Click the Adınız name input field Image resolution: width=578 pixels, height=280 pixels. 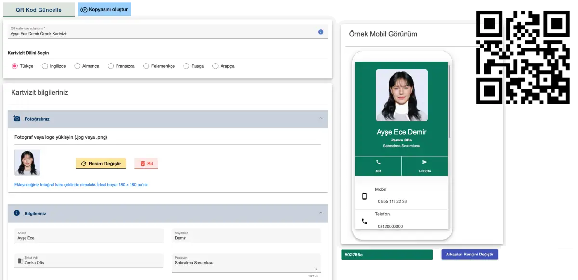coord(89,238)
